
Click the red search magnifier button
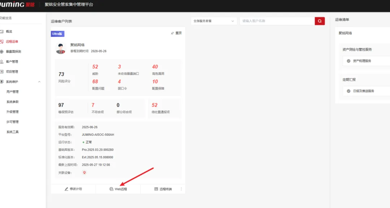coord(320,21)
